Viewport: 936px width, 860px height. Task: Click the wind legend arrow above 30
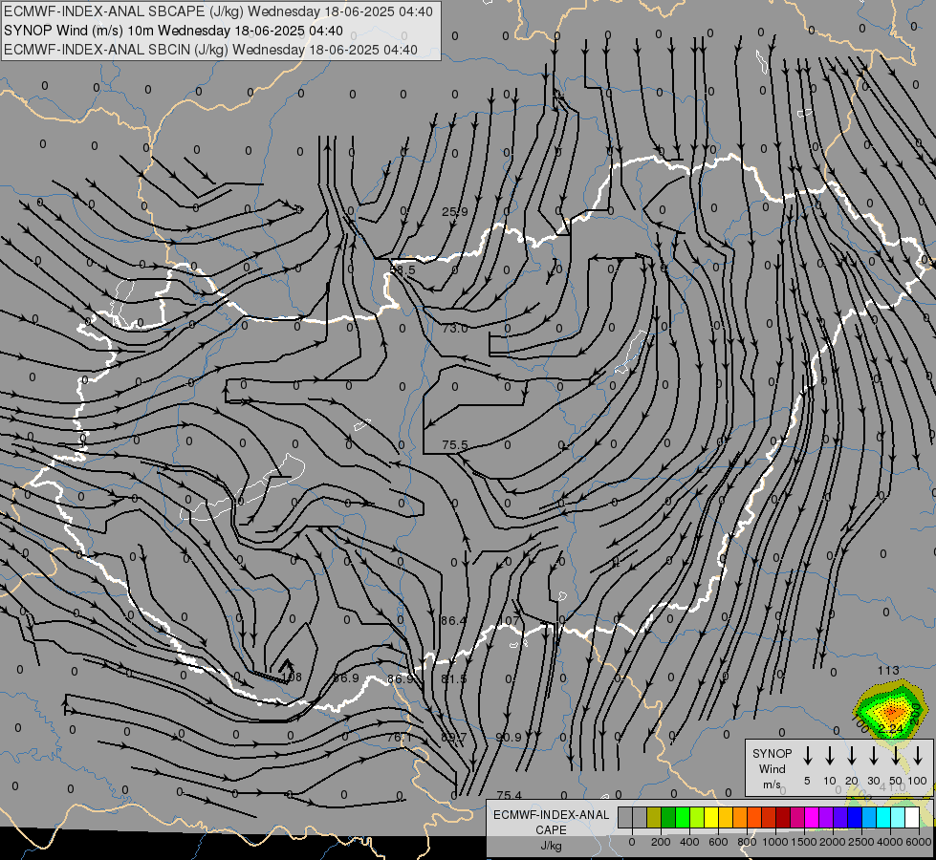(x=873, y=756)
